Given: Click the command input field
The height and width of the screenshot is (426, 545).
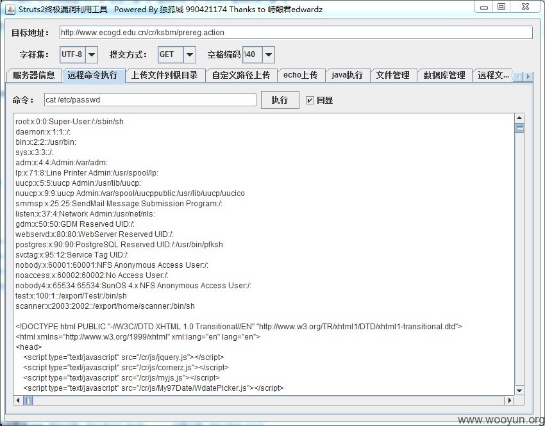Looking at the screenshot, I should point(150,100).
